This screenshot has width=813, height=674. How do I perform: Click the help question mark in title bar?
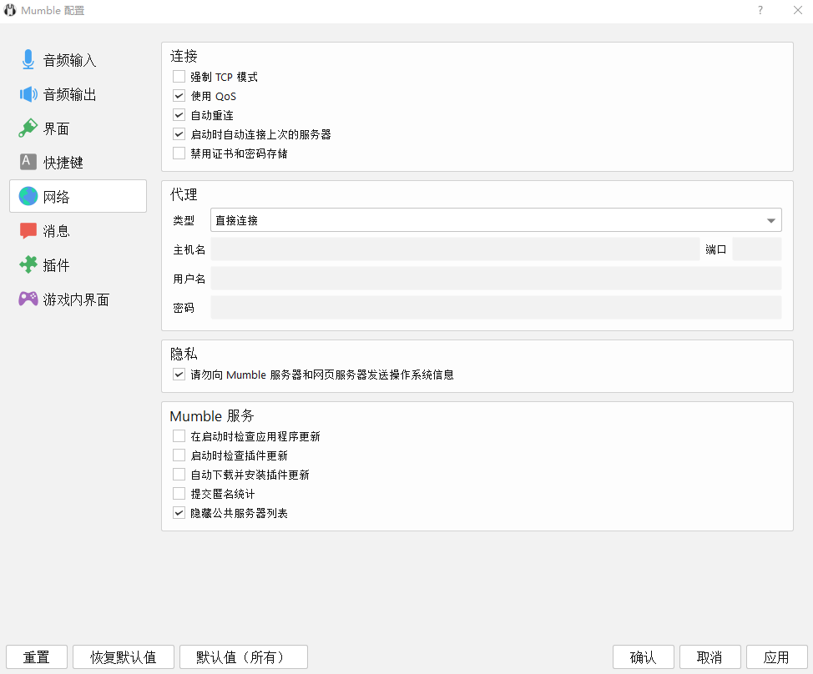760,11
